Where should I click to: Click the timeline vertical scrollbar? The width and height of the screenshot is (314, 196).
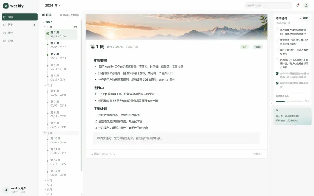pyautogui.click(x=81, y=95)
